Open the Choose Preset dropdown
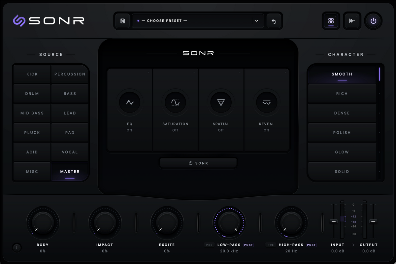The image size is (396, 264). coord(198,21)
